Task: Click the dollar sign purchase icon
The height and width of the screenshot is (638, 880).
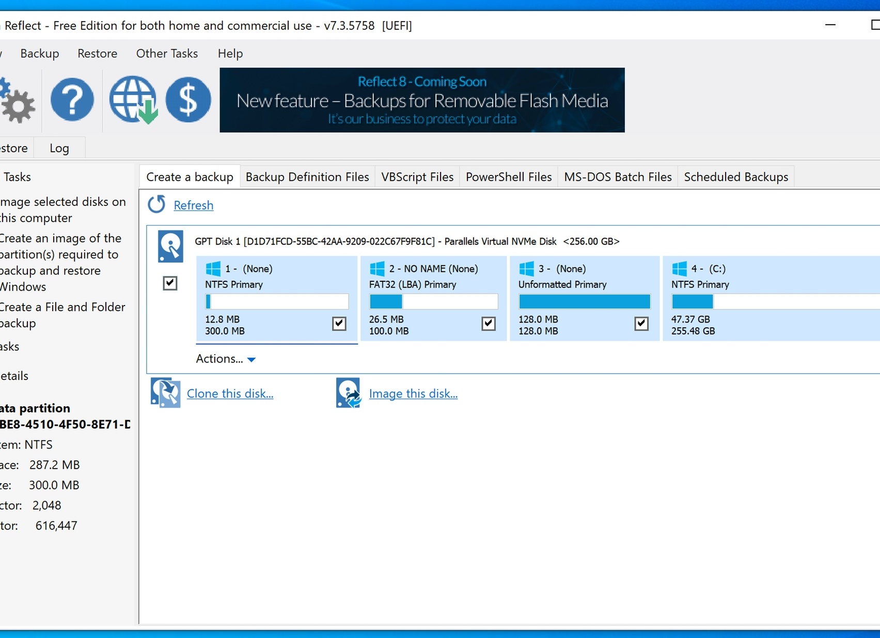Action: 188,100
